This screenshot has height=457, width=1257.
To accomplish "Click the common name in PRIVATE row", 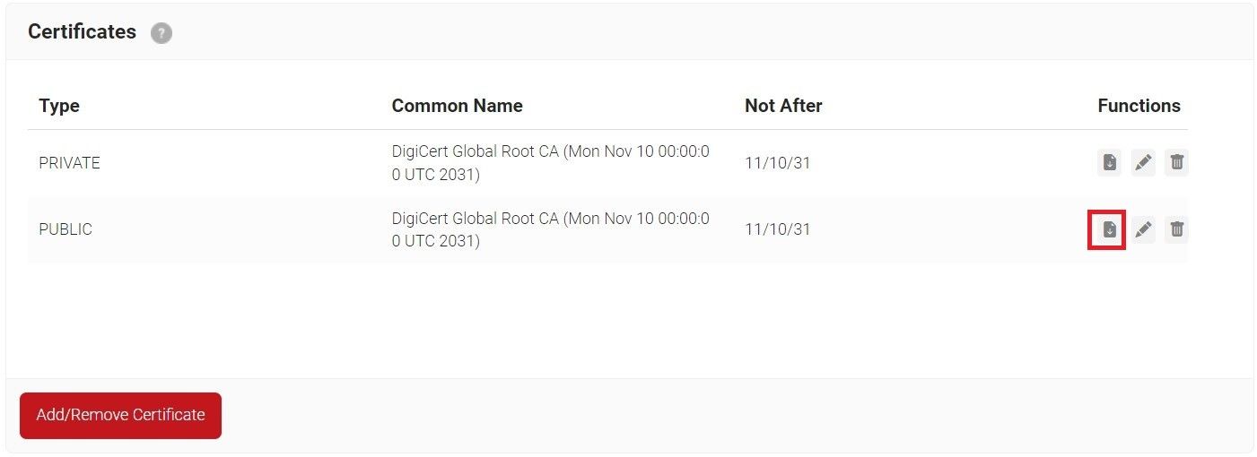I will (550, 163).
